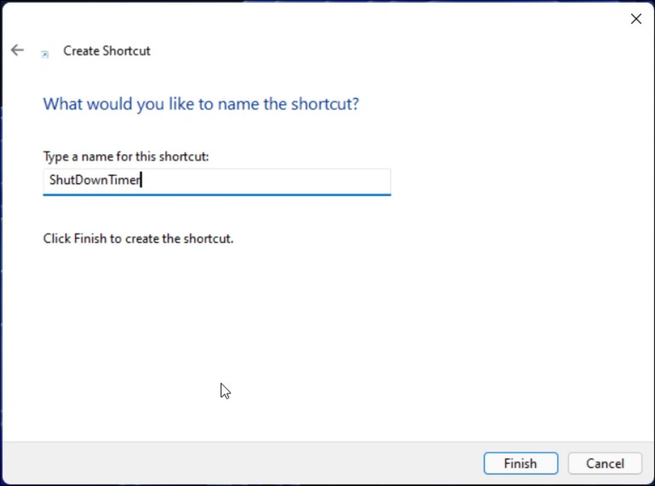Cancel the shortcut creation
The width and height of the screenshot is (655, 486).
(x=605, y=463)
